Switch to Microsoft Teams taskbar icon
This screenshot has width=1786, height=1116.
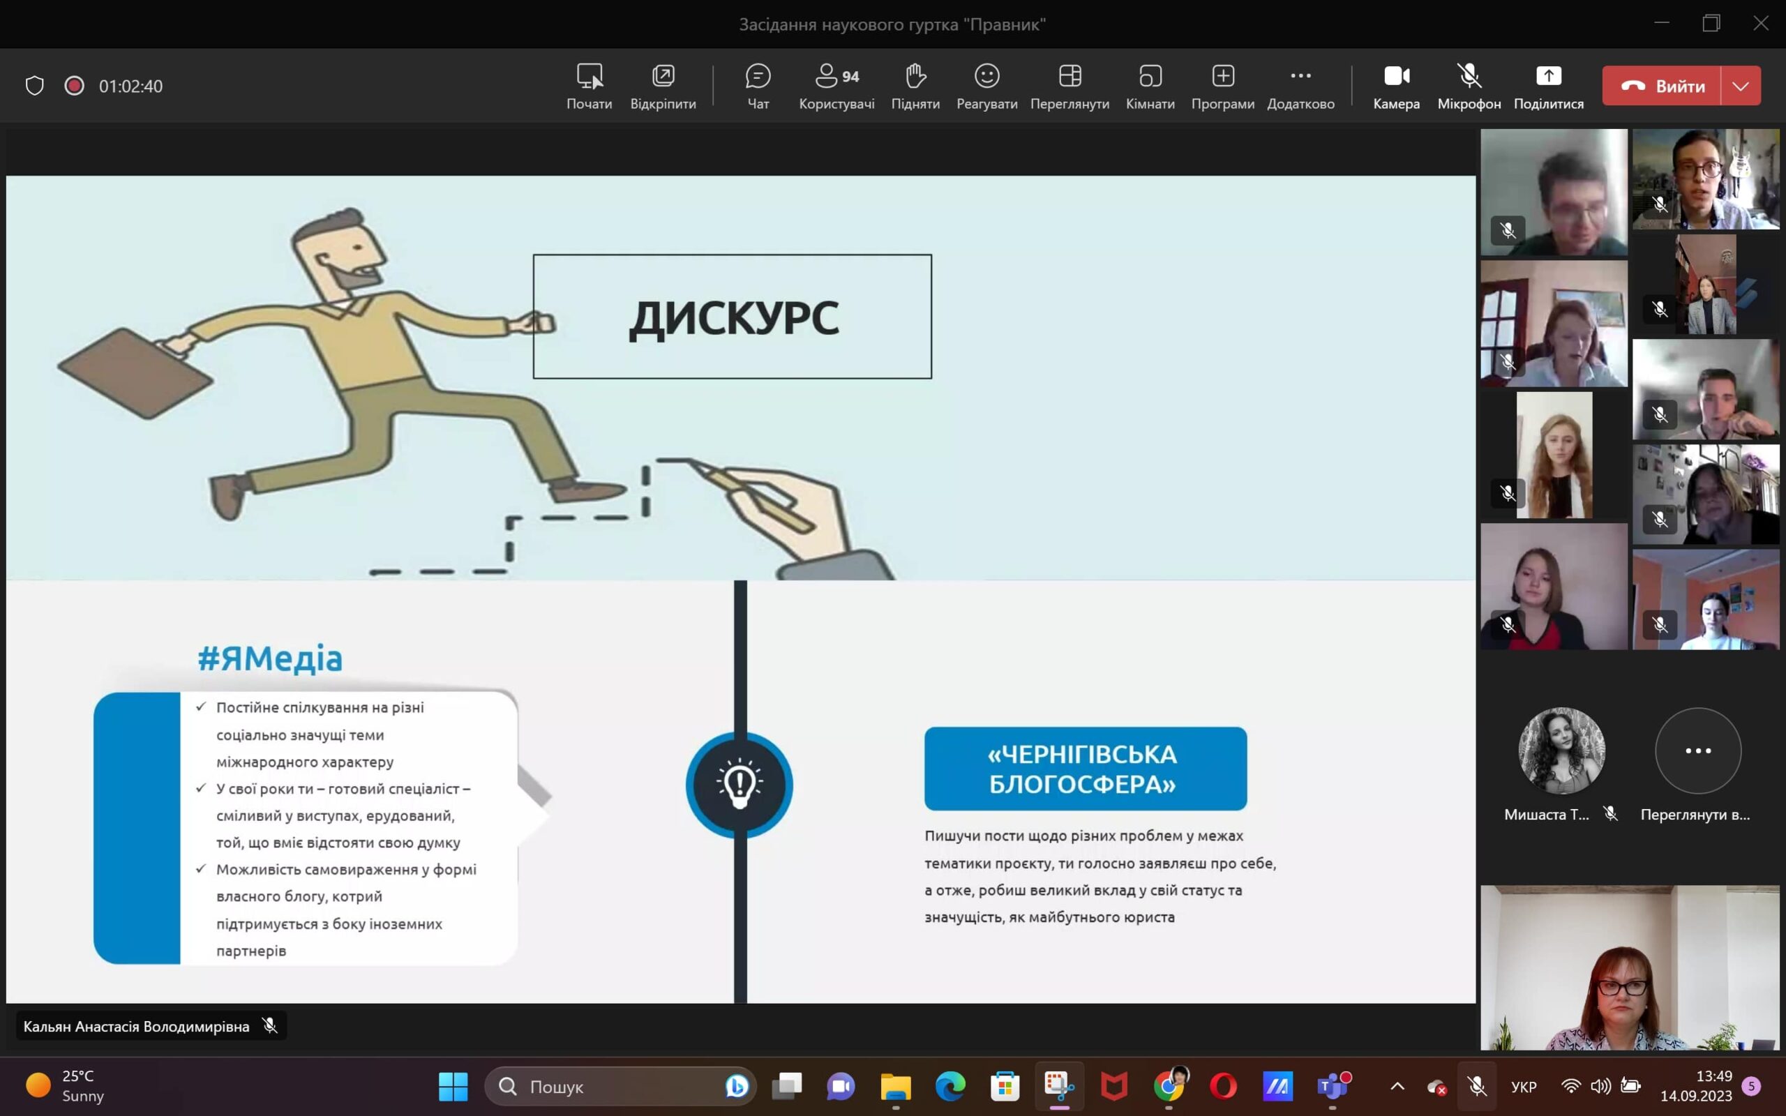pos(1332,1087)
